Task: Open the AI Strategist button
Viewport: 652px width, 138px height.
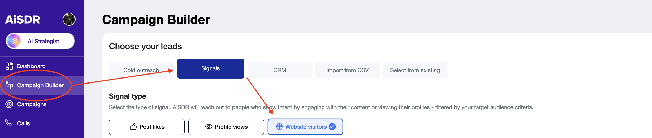Action: (40, 41)
